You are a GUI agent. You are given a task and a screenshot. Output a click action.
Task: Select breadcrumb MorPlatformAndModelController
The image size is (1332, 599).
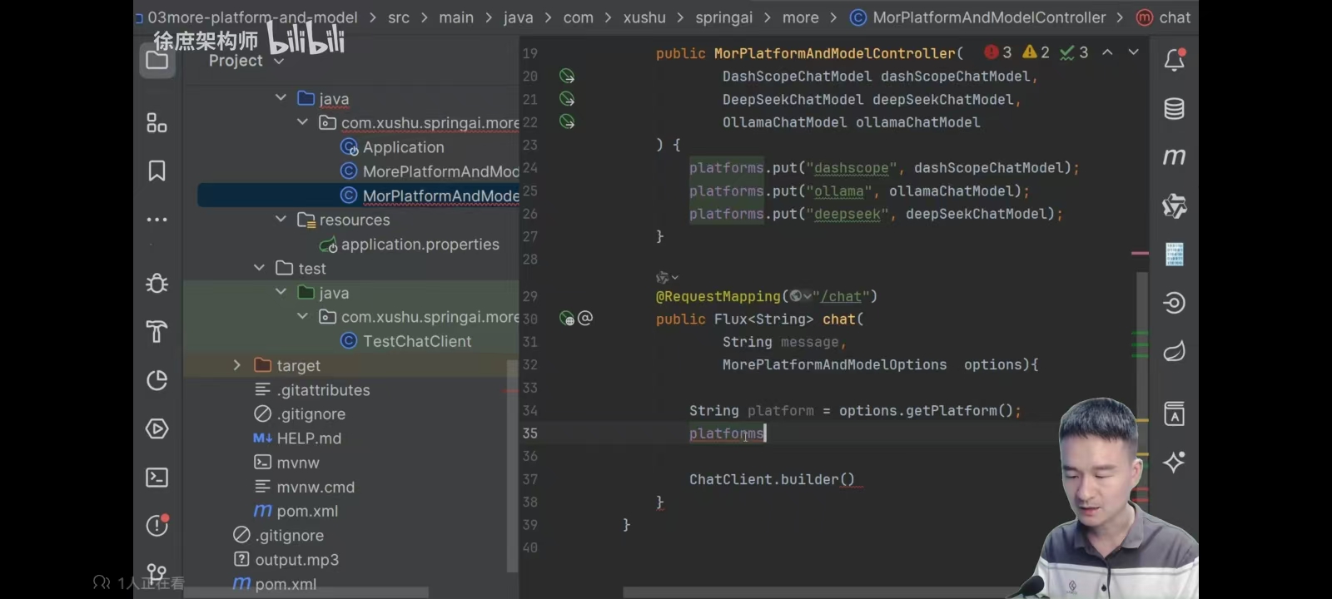coord(978,17)
